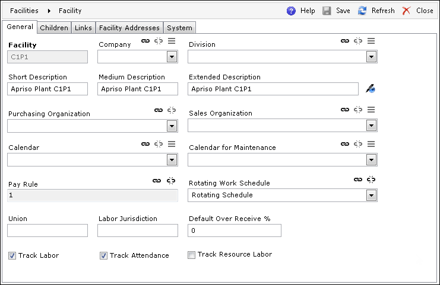
Task: Click the unlink icon above Rotating Work Schedule
Action: (x=371, y=180)
